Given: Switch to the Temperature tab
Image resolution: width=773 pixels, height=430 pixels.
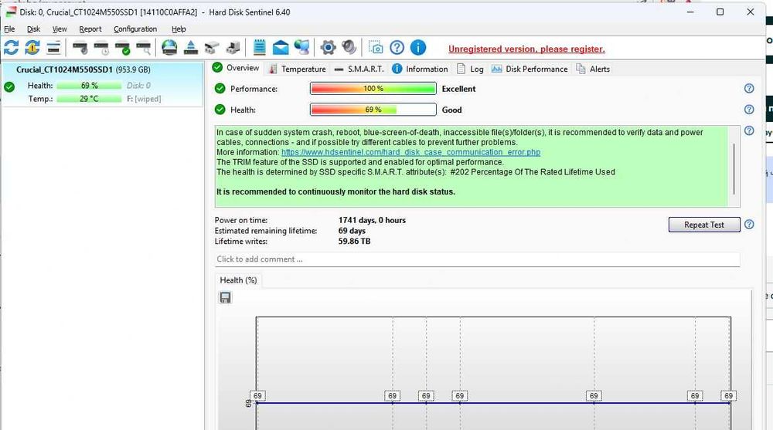Looking at the screenshot, I should coord(297,69).
